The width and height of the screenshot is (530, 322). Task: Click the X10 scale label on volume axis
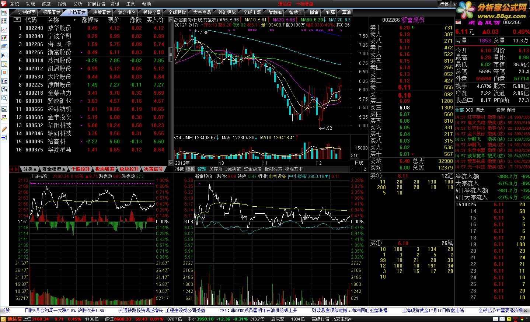coord(355,156)
